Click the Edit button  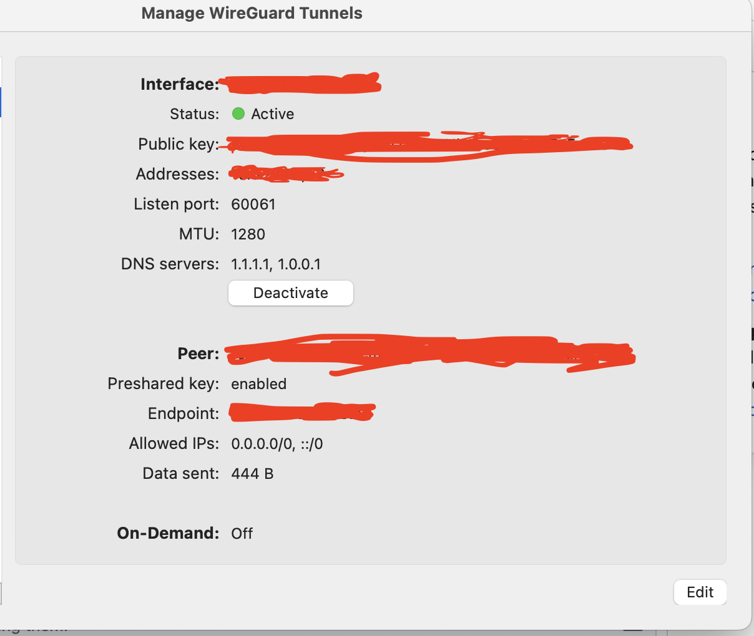[700, 592]
